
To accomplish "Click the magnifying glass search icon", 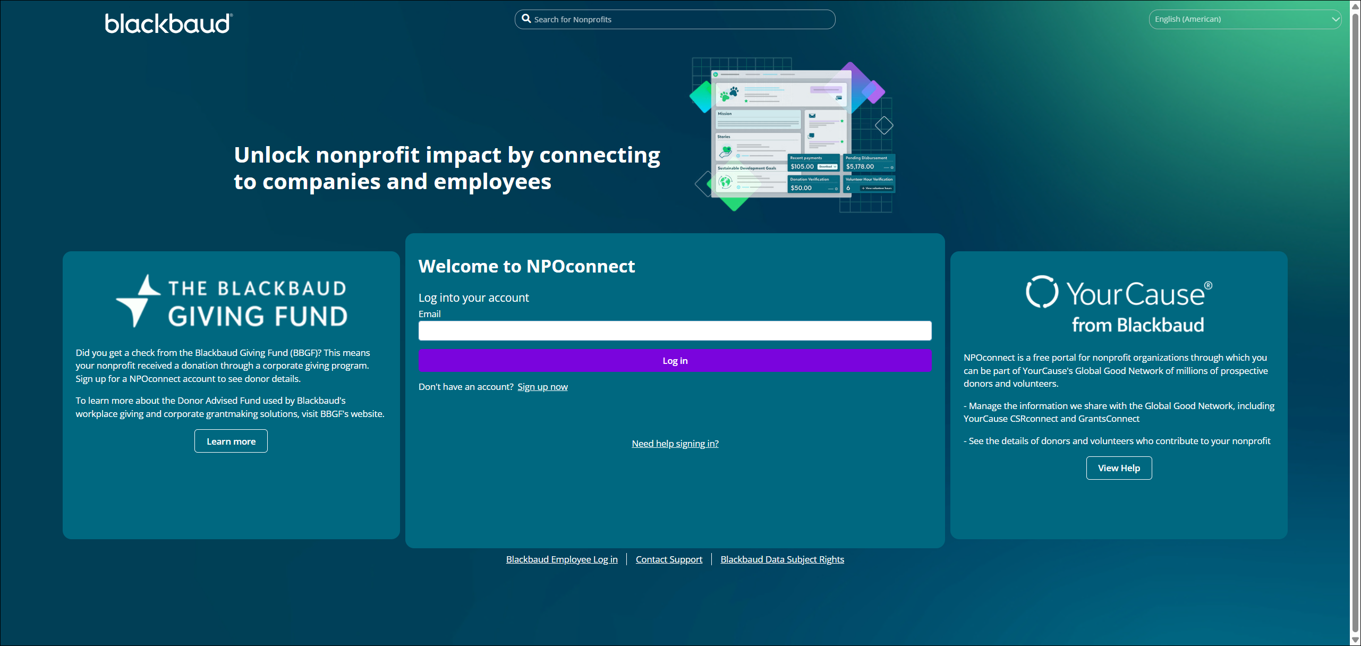I will coord(526,19).
